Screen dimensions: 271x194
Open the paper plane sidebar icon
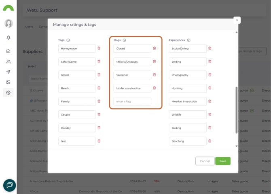tap(8, 72)
